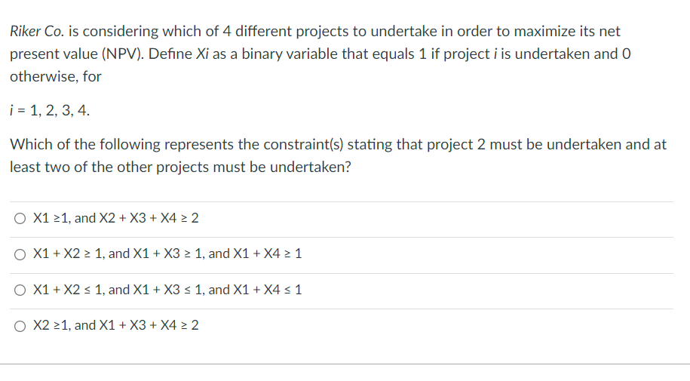Click the "Which of the following represents" sentence
Image resolution: width=690 pixels, height=381 pixels.
coord(339,155)
